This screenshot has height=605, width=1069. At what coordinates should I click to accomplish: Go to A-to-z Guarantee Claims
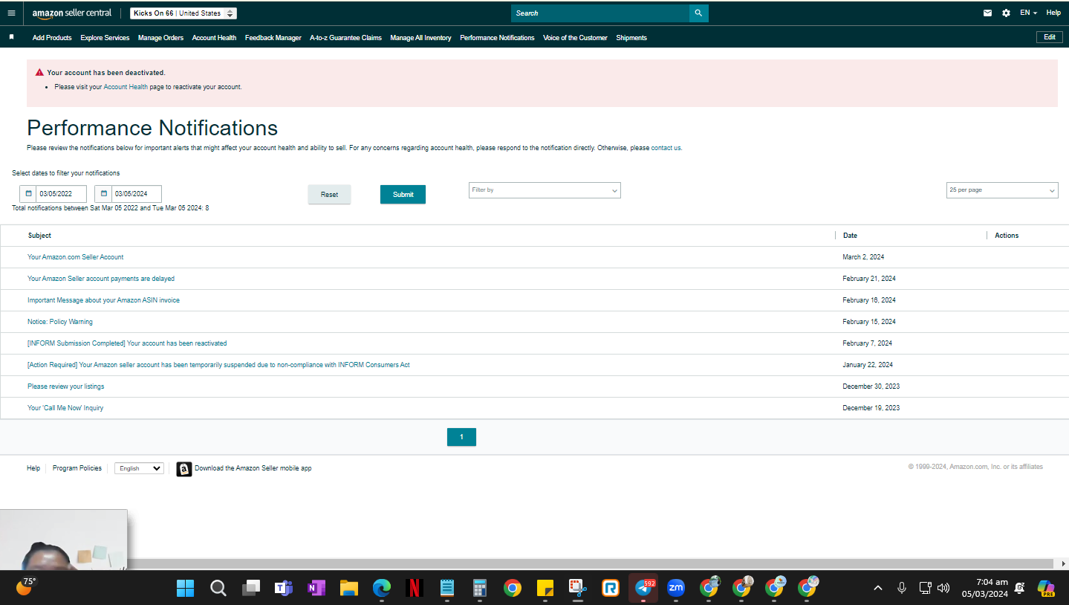pos(345,38)
